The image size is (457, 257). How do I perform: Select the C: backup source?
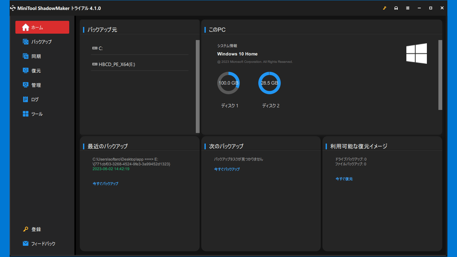tap(140, 48)
